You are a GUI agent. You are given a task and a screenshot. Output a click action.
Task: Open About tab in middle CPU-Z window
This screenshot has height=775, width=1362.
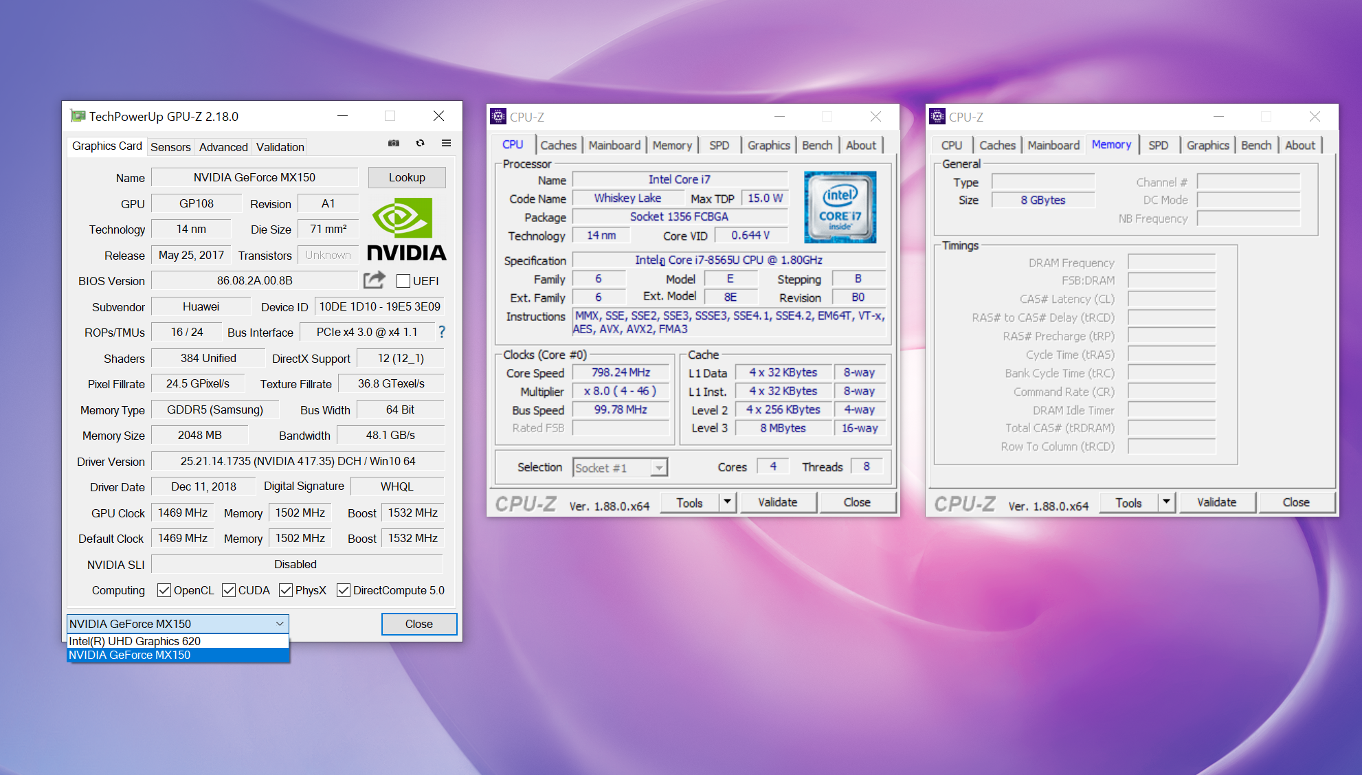point(861,145)
